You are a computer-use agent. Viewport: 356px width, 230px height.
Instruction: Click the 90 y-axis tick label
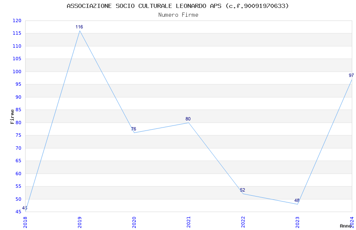[18, 97]
